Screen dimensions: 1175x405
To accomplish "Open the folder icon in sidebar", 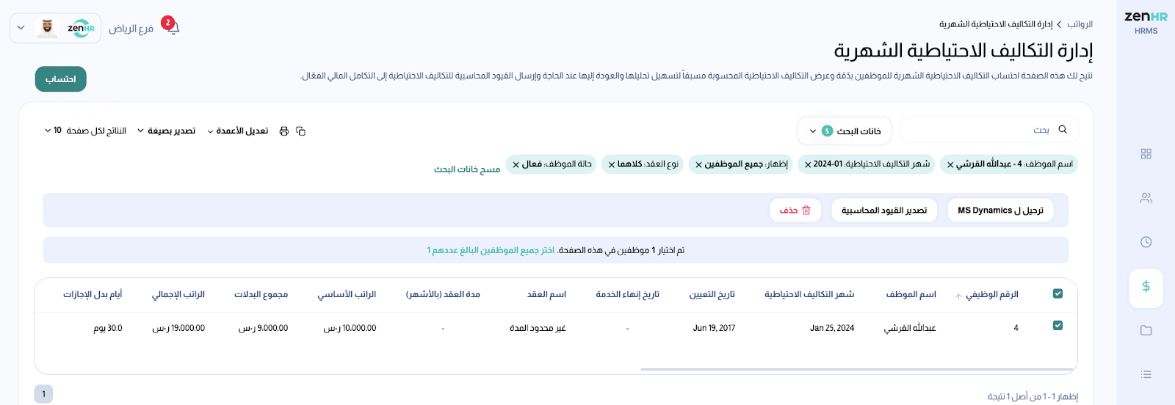I will [x=1146, y=330].
